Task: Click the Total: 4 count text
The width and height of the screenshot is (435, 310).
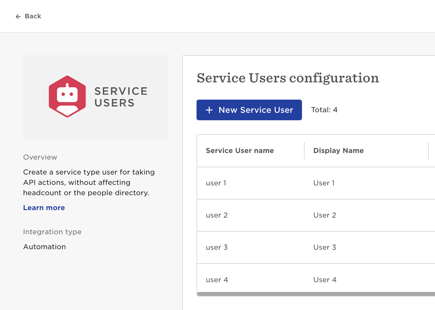Action: tap(324, 110)
